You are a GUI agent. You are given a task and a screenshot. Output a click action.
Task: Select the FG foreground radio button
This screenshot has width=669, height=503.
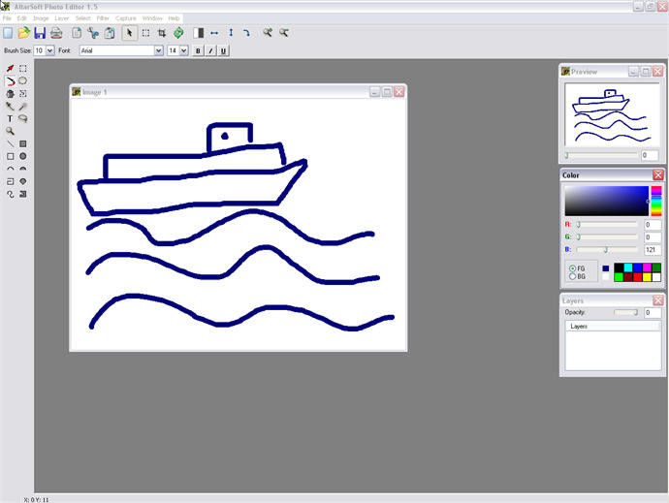pos(572,267)
